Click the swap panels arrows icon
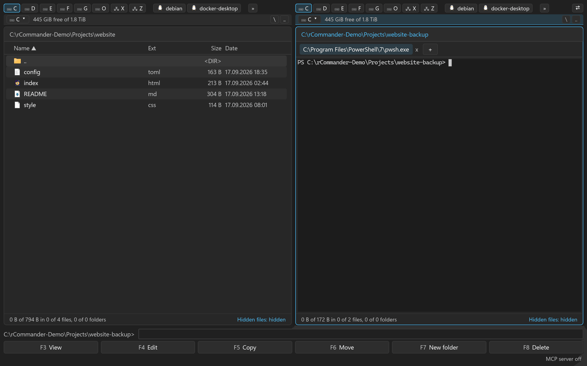587x366 pixels. point(578,8)
